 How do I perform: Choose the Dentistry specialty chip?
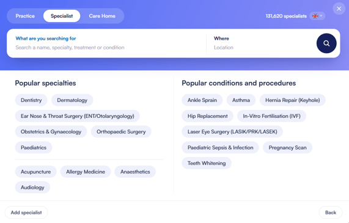click(31, 100)
